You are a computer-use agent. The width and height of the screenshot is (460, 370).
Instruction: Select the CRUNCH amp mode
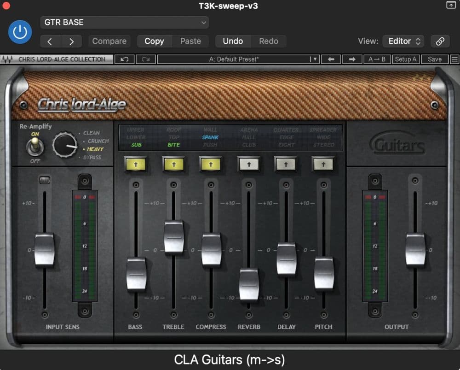[x=98, y=141]
